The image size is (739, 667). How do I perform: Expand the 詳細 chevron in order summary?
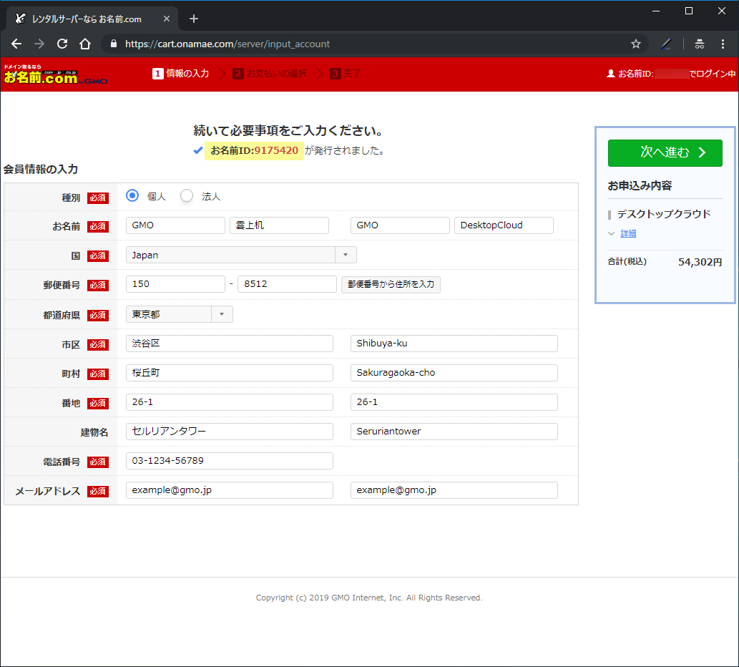pyautogui.click(x=611, y=234)
